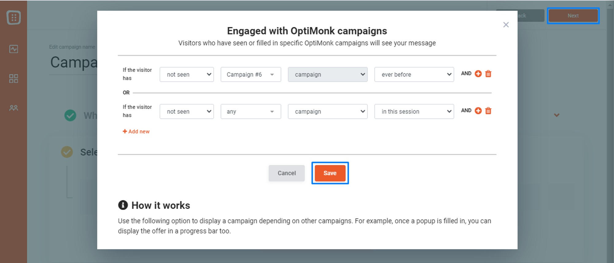614x263 pixels.
Task: Close the Engaged with OptiMonk campaigns dialog
Action: (506, 25)
